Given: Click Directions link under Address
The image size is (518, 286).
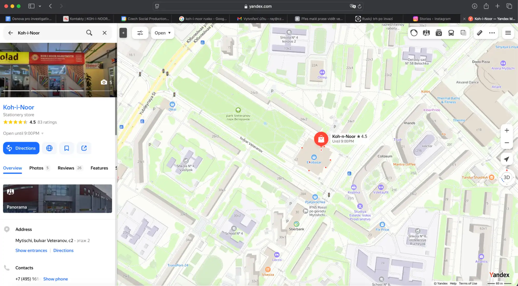Looking at the screenshot, I should click(x=63, y=251).
